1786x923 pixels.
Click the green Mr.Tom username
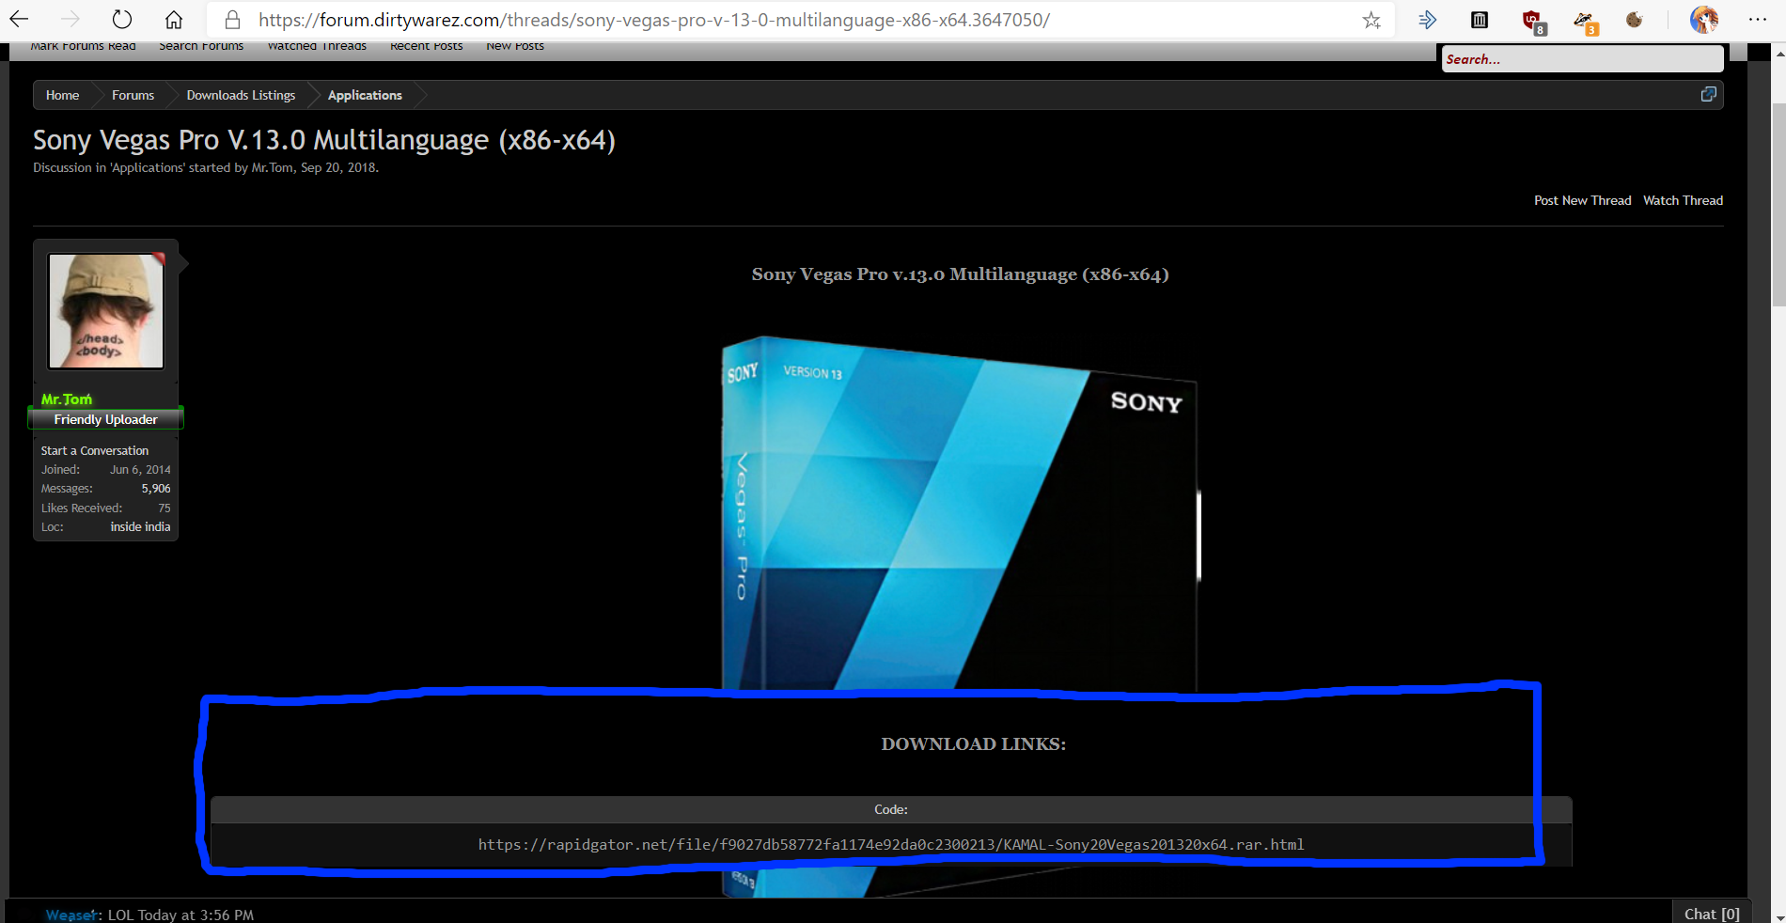[x=67, y=399]
